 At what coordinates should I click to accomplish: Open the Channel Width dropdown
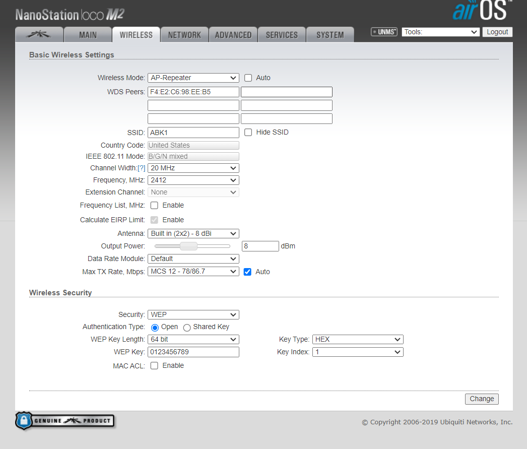click(x=193, y=168)
